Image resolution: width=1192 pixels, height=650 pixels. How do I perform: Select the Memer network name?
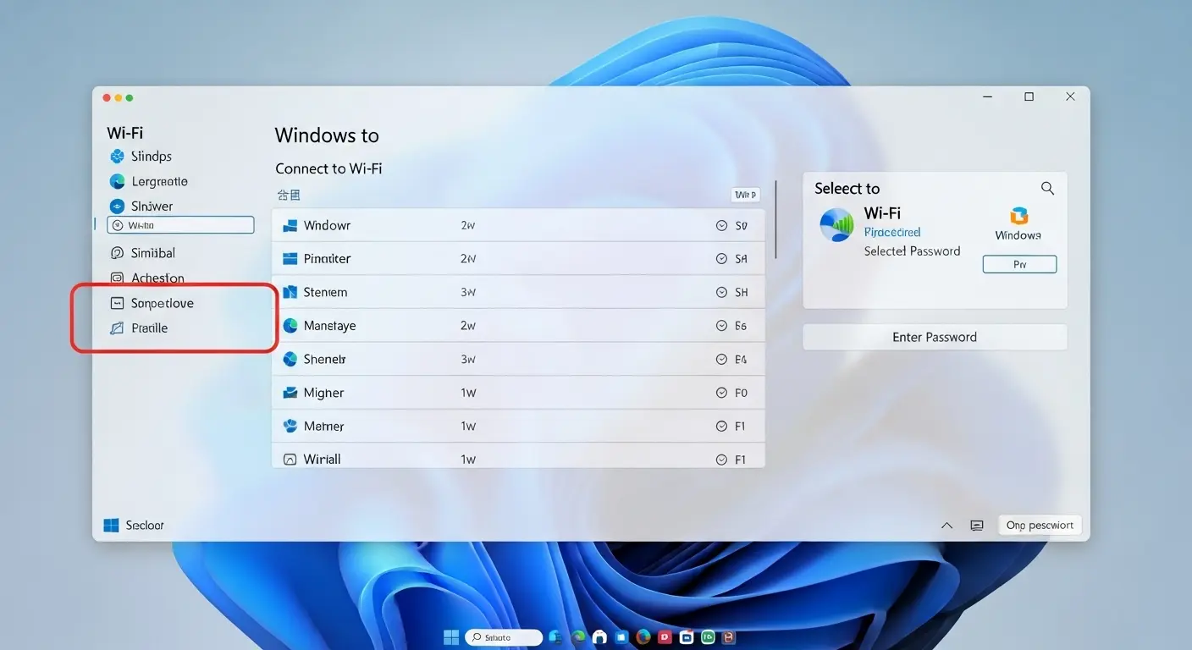(323, 427)
